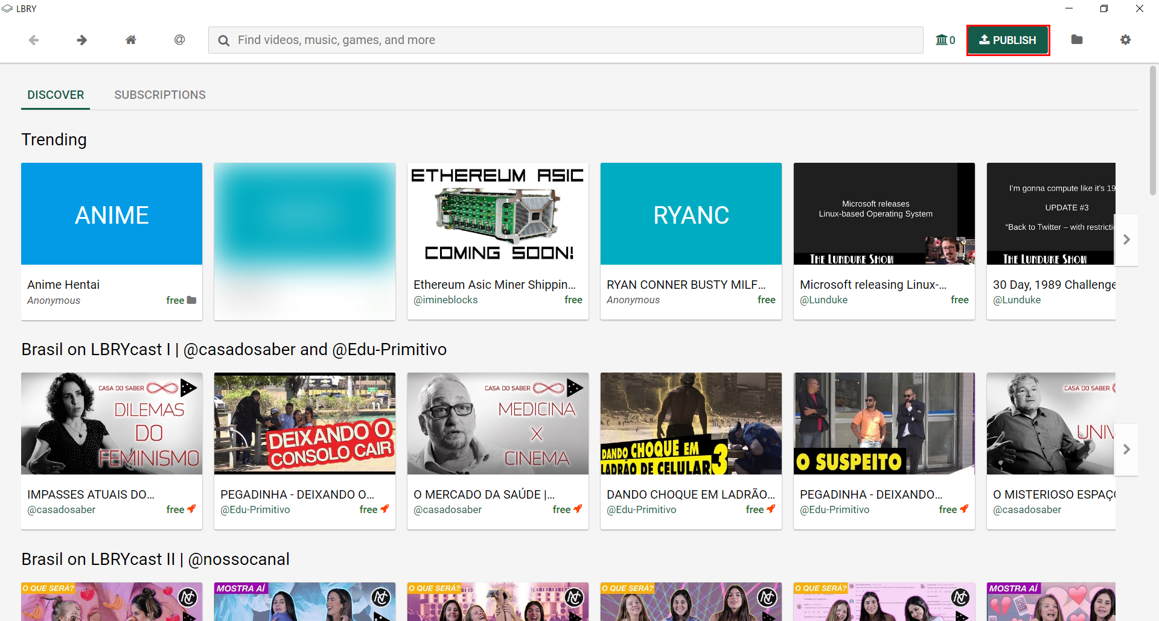Open @Lunduke channel under Microsoft releasing Linux
This screenshot has width=1159, height=621.
pos(823,300)
